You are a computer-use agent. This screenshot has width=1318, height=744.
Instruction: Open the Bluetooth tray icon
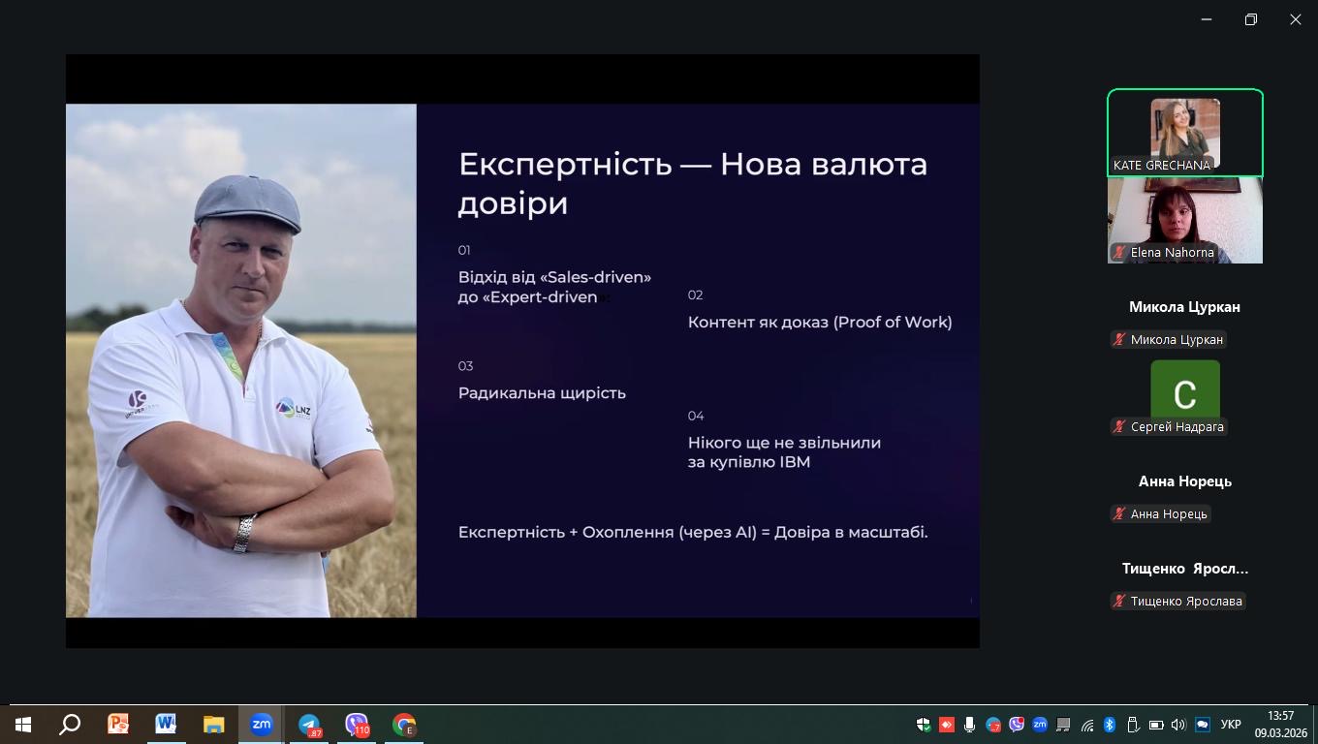1110,725
